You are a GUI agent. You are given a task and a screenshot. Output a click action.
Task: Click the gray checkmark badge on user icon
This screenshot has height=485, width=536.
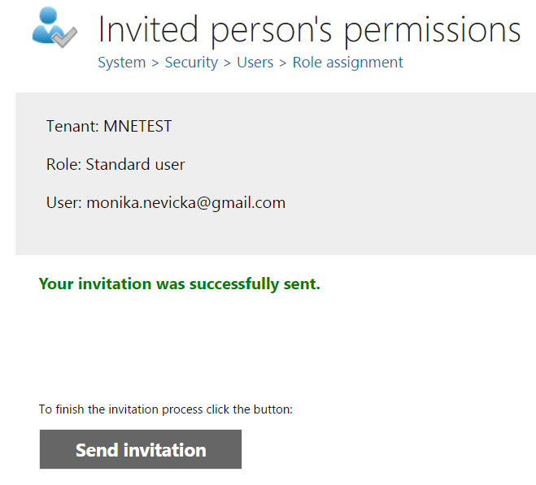(66, 36)
